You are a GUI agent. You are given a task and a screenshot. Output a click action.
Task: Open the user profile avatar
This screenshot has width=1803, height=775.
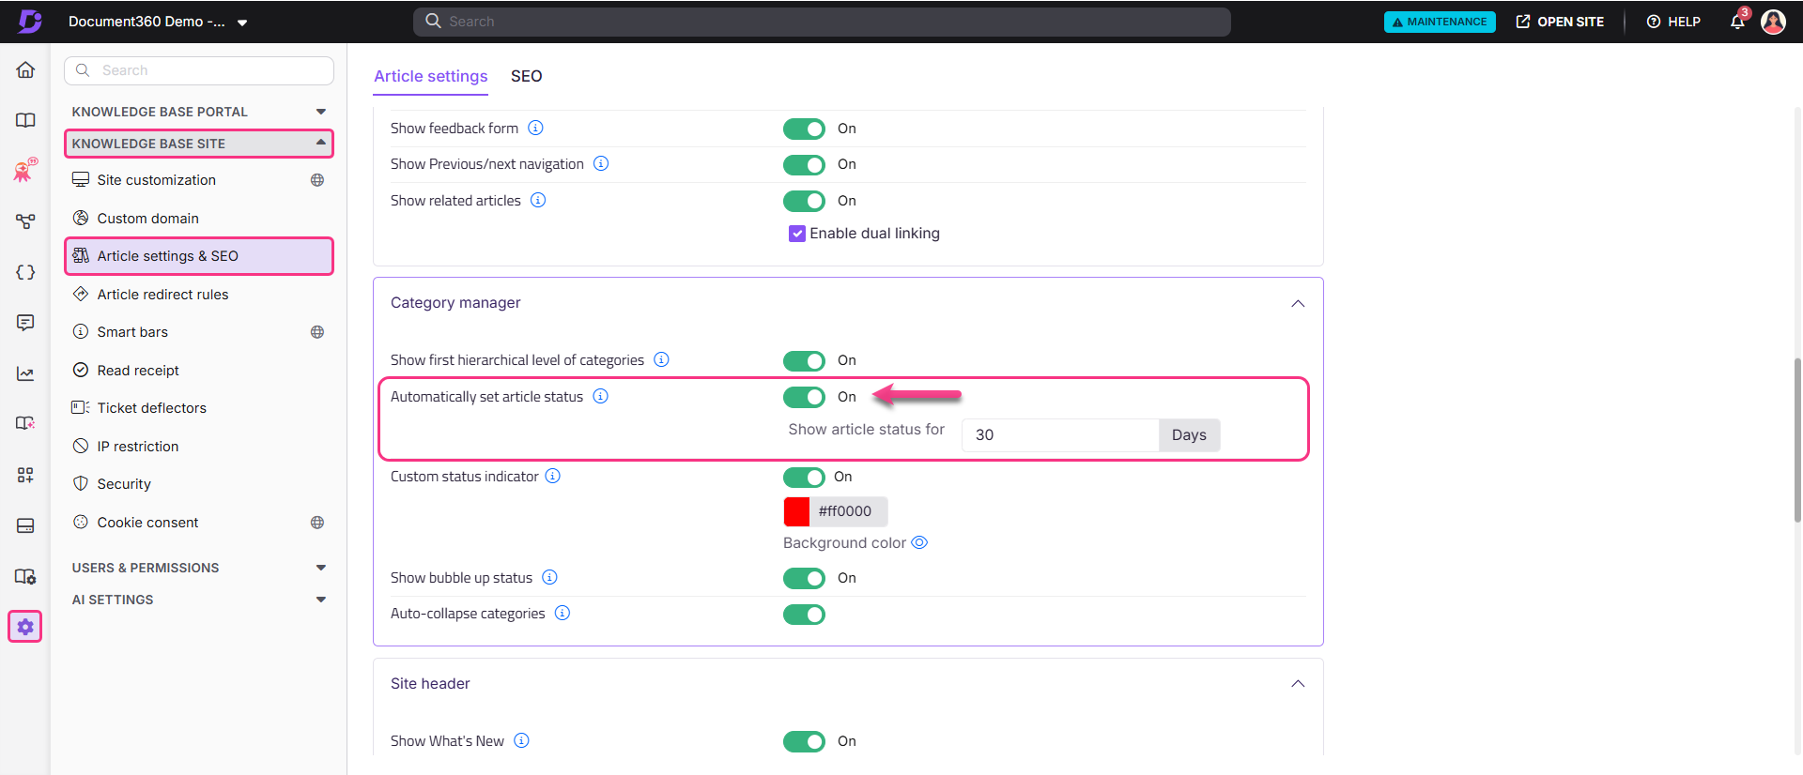point(1773,21)
